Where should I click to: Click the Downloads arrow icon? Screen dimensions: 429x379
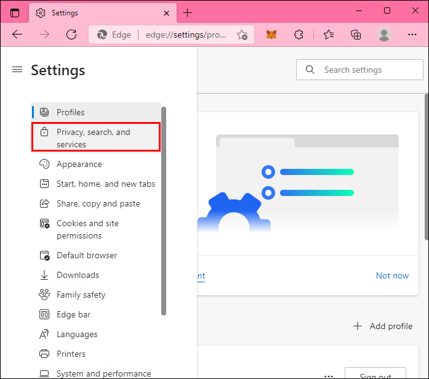point(44,275)
